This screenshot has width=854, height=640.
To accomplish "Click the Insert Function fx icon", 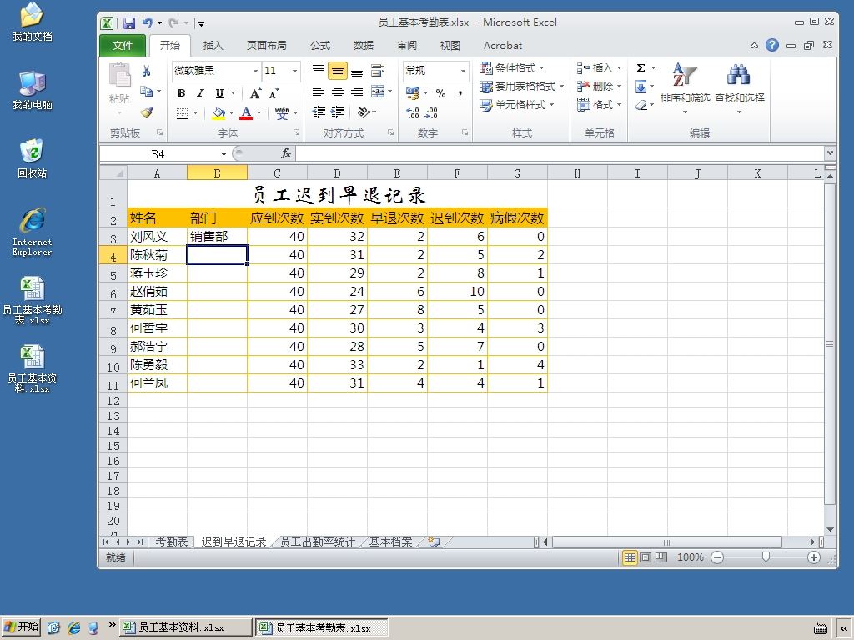I will [x=286, y=154].
